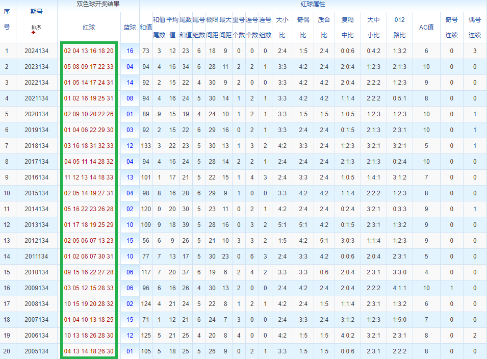Viewport: 487px width, 359px height.
Task: Select issue number 2022134
Action: pos(37,83)
